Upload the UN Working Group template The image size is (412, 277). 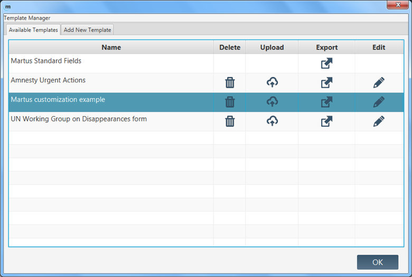pos(272,121)
